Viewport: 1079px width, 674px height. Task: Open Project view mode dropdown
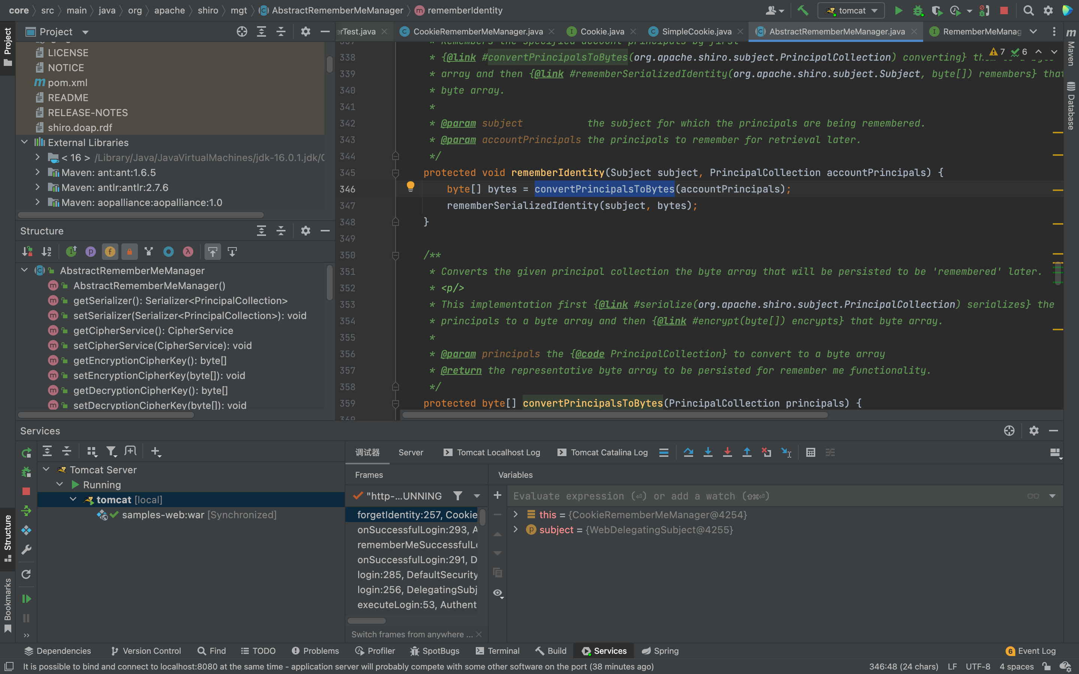point(85,32)
